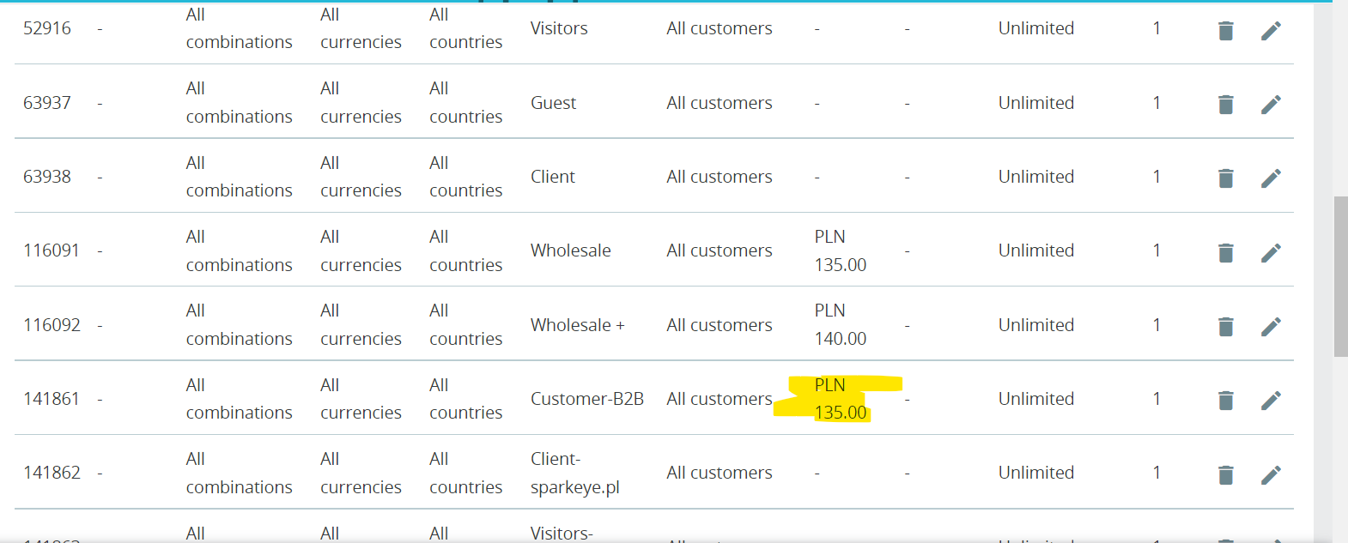Click All combinations in row 141861
1348x543 pixels.
[239, 399]
